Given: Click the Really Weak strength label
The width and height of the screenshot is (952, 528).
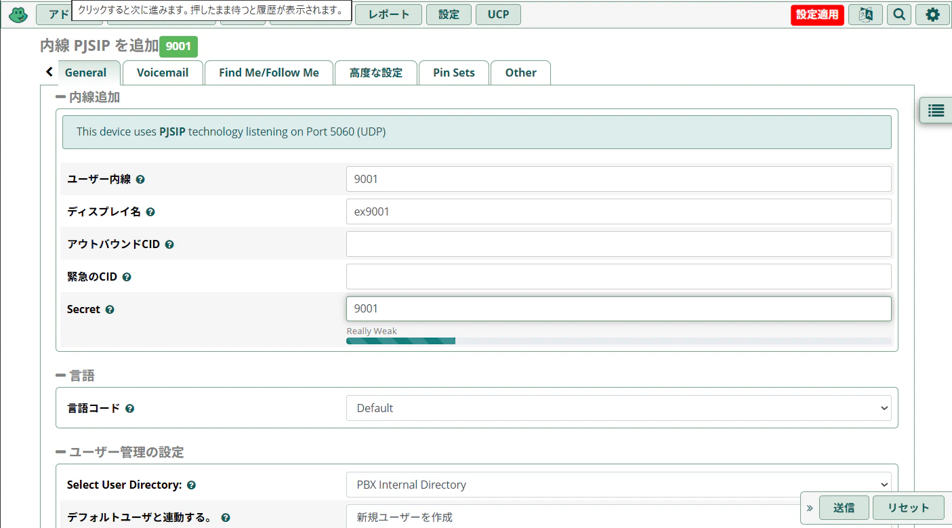Looking at the screenshot, I should (x=372, y=331).
